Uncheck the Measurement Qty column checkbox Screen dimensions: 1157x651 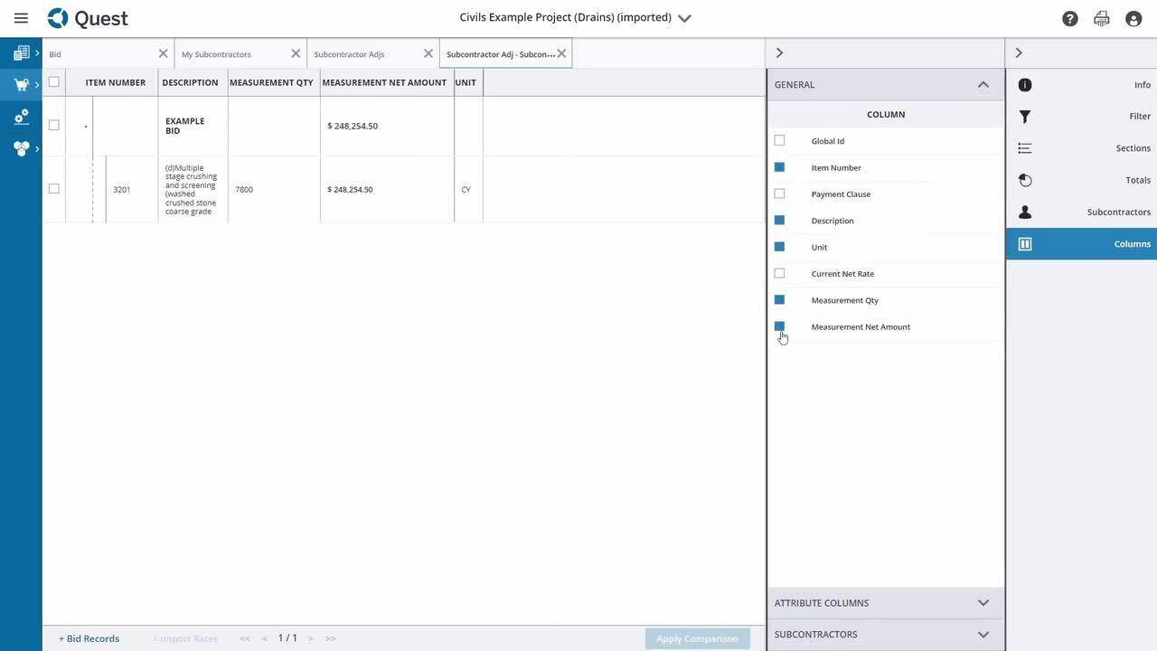pyautogui.click(x=779, y=299)
